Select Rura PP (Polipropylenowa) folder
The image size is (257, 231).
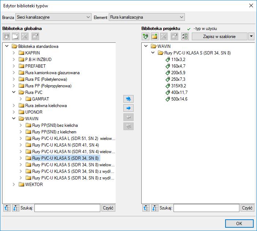pos(45,86)
